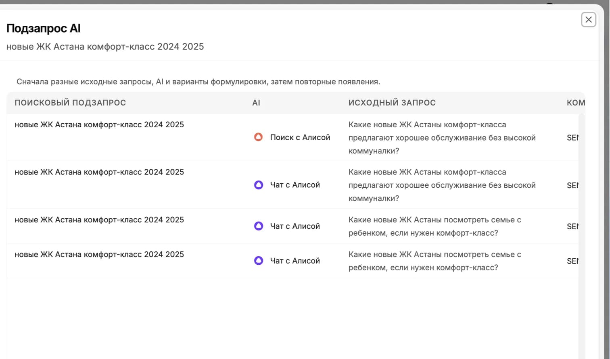Image resolution: width=610 pixels, height=359 pixels.
Task: Select subquery cell in Чат с Алисой коммуналки row
Action: 99,172
